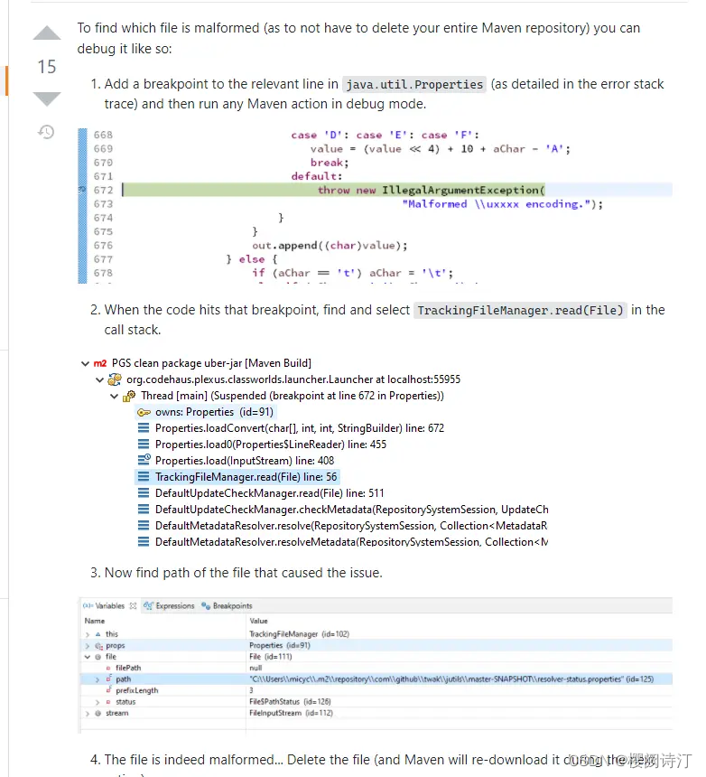Close the Variables tab with its X
Screen dimensions: 706x777
[133, 606]
